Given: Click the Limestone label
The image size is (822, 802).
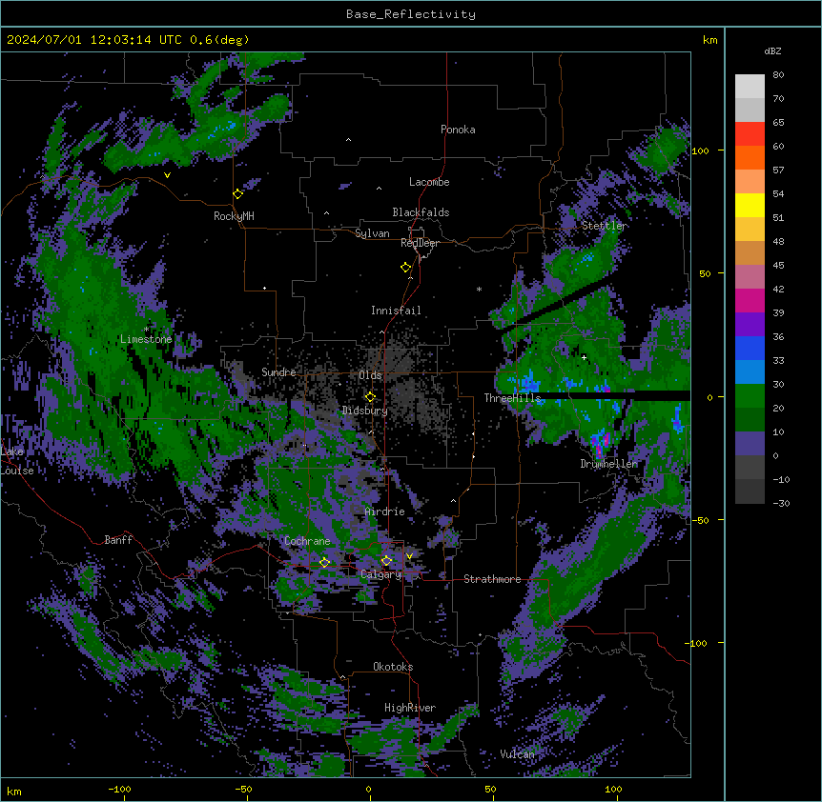Looking at the screenshot, I should 146,339.
